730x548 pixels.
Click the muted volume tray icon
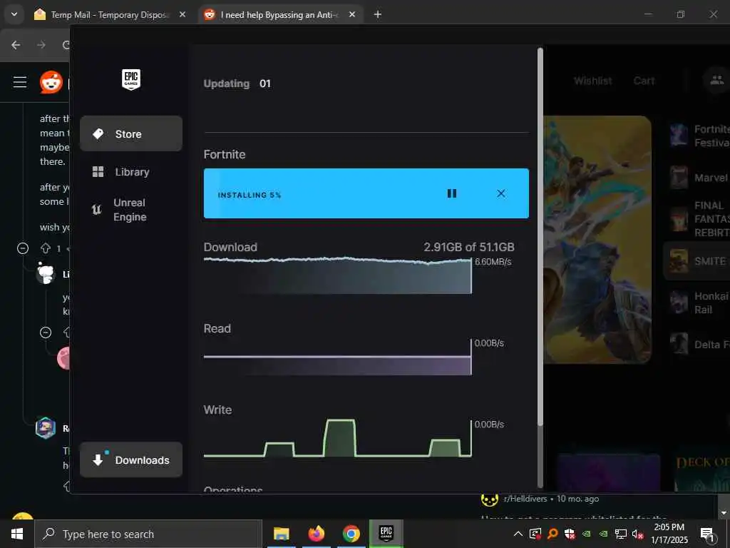coord(637,534)
